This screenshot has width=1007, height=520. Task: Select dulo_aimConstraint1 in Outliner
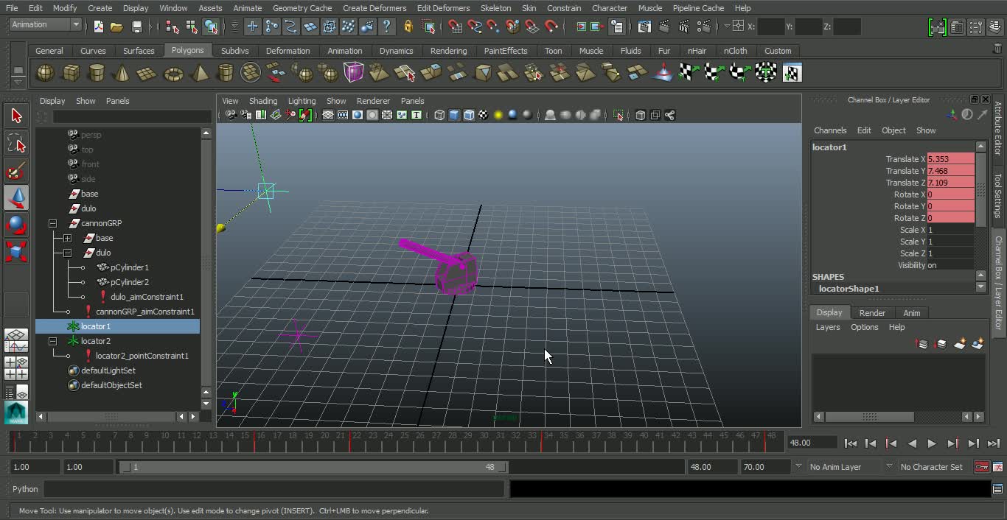tap(147, 297)
